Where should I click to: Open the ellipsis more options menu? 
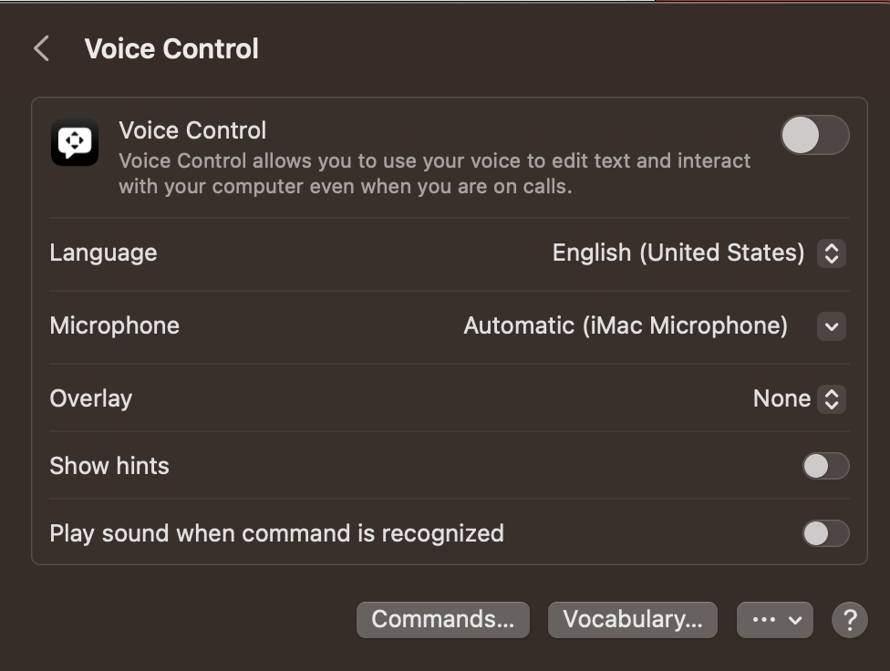774,620
